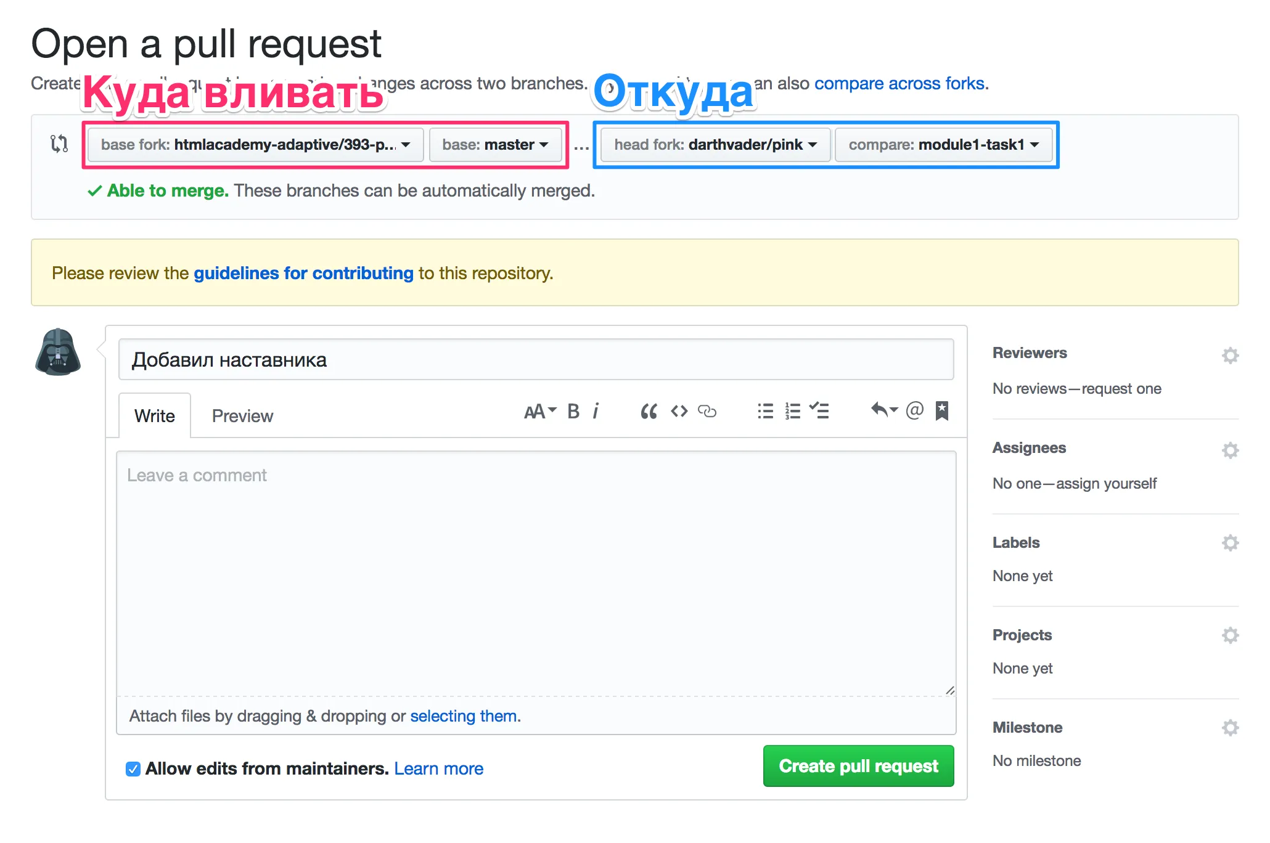Enable Allow edits from maintainers

click(x=132, y=768)
